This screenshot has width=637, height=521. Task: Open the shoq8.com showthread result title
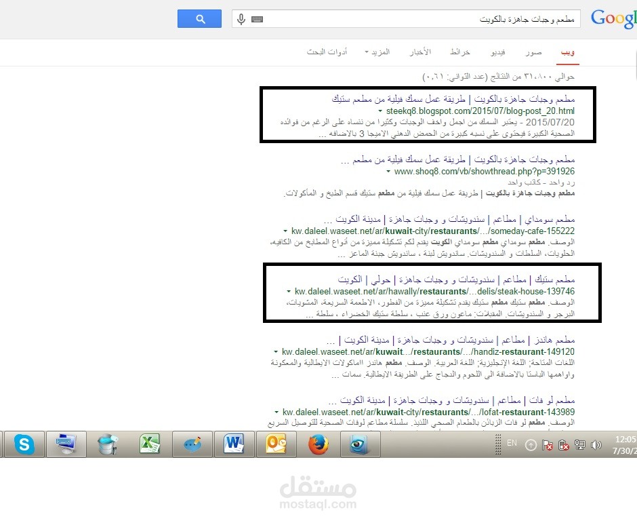[458, 159]
